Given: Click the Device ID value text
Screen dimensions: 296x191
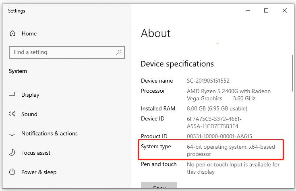Looking at the screenshot, I should point(214,122).
